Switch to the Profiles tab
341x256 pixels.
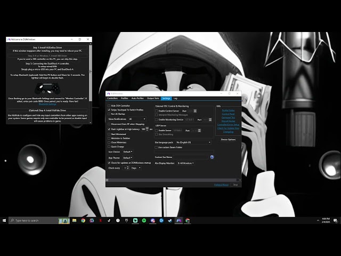click(x=124, y=98)
